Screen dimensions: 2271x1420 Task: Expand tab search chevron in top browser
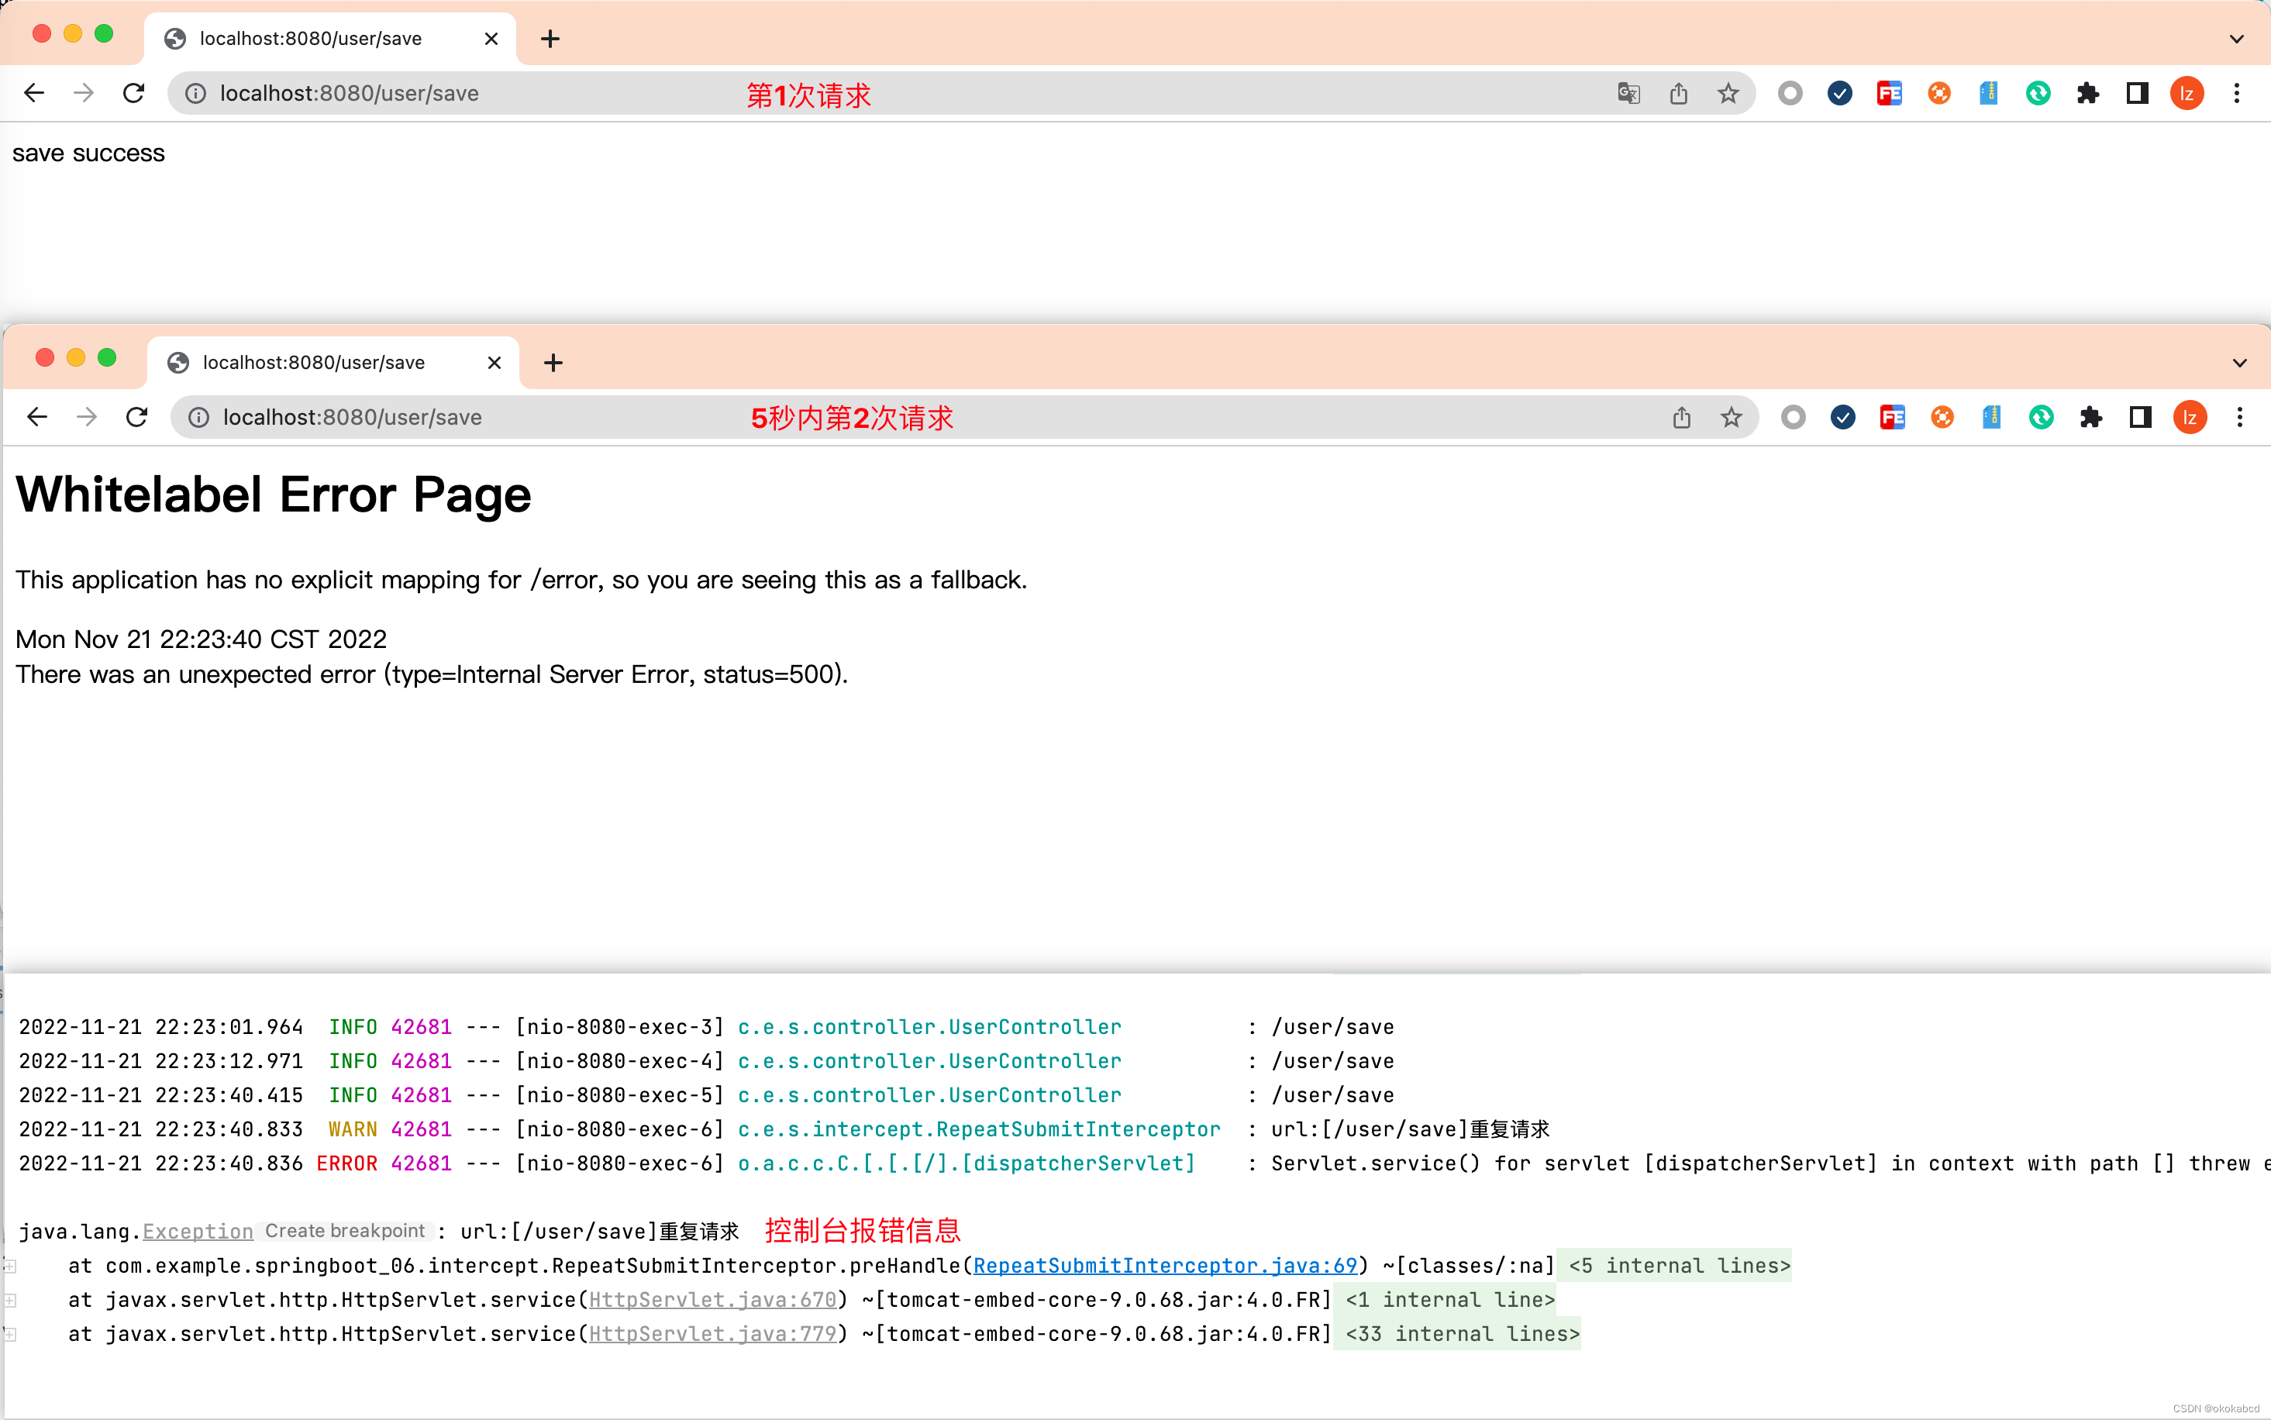tap(2236, 40)
